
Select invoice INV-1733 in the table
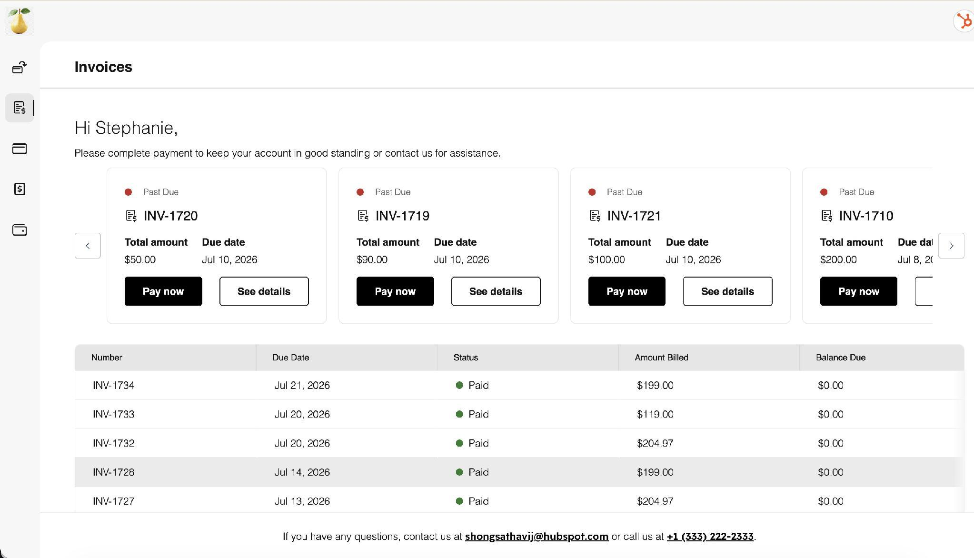coord(113,414)
